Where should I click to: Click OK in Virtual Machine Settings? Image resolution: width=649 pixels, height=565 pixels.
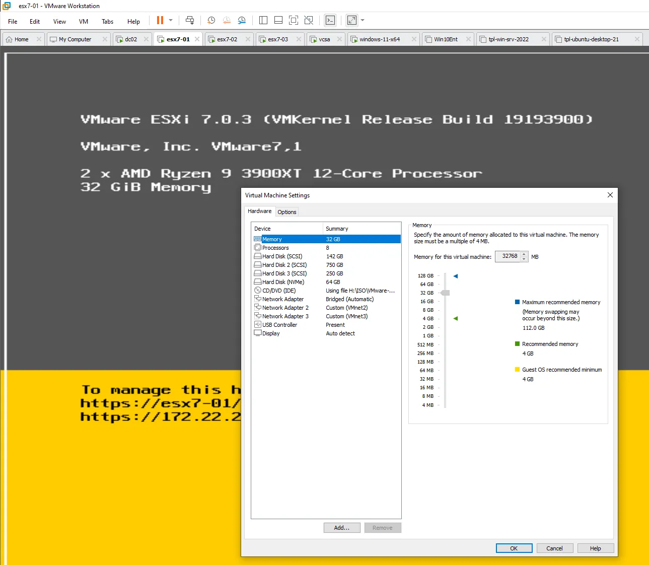click(x=514, y=548)
